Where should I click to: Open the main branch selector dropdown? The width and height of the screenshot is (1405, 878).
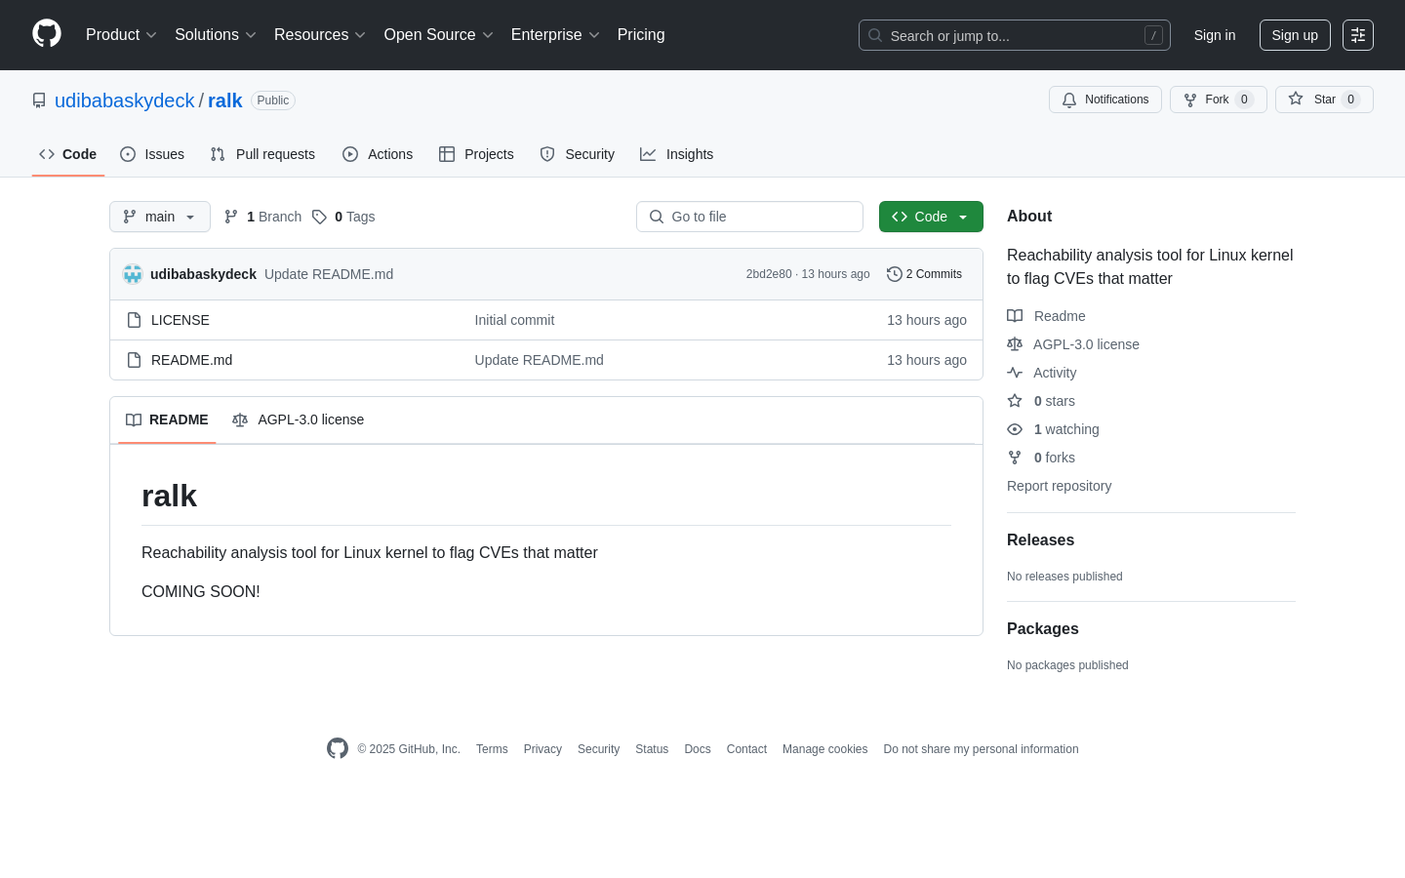[x=160, y=217]
